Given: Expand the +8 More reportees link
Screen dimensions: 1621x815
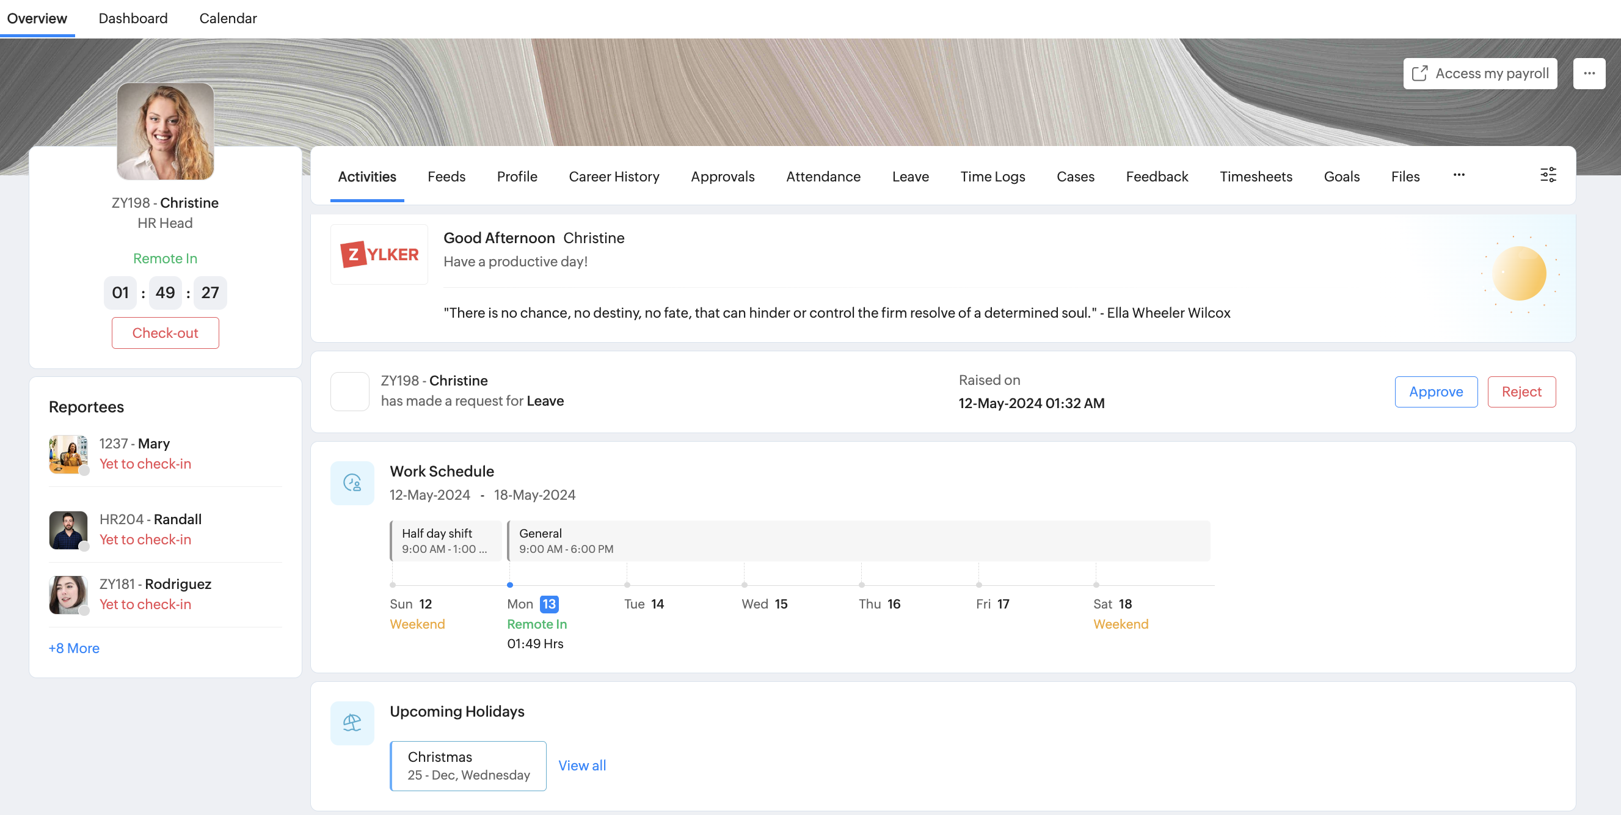Looking at the screenshot, I should (x=75, y=648).
